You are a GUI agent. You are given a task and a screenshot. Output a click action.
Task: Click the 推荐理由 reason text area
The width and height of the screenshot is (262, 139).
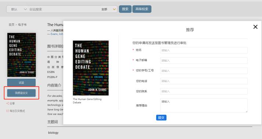204,105
